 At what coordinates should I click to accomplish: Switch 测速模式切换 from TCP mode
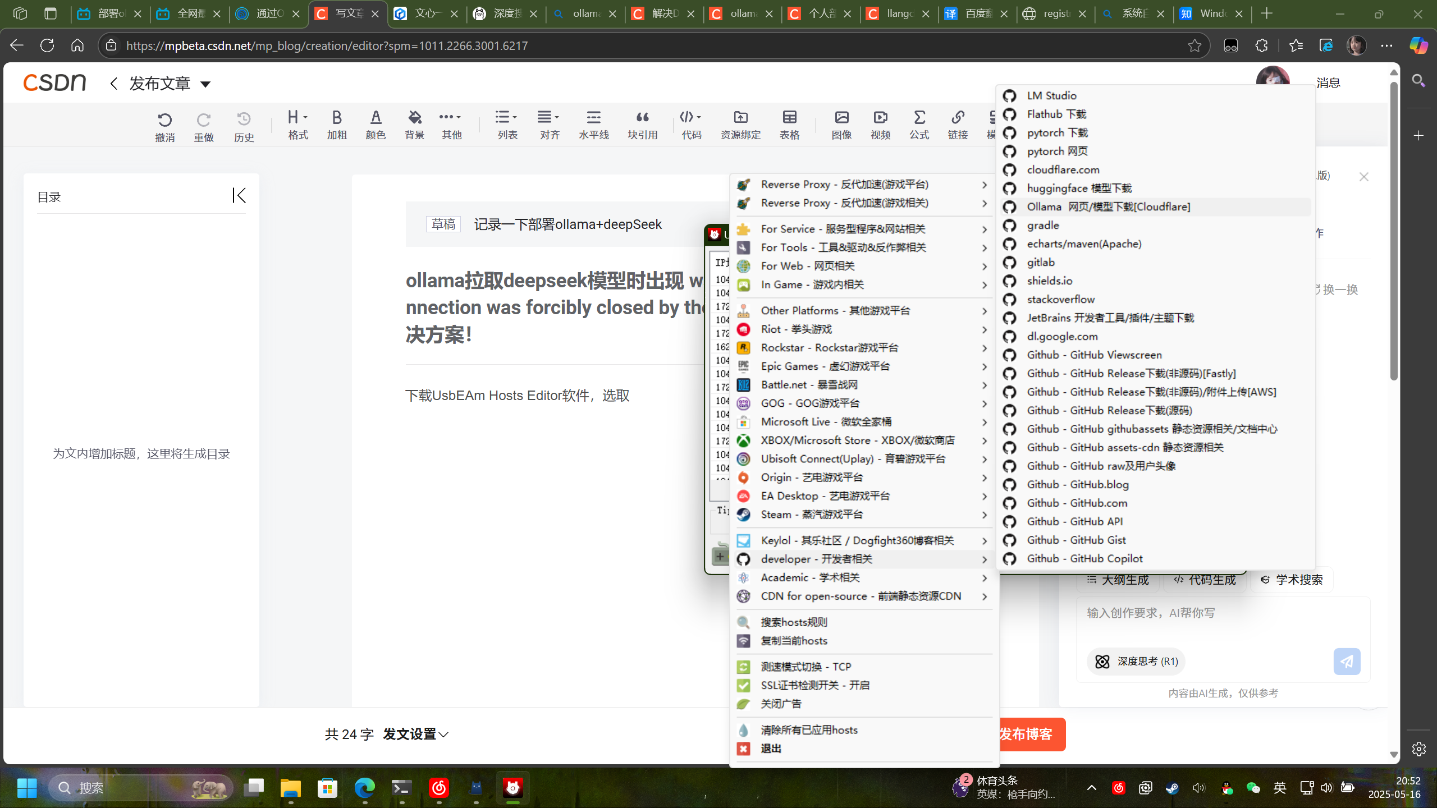click(806, 666)
